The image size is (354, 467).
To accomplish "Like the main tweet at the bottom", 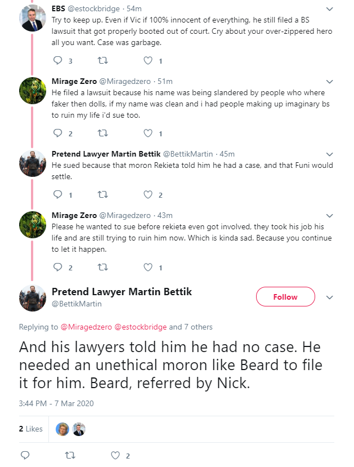I will pyautogui.click(x=115, y=455).
